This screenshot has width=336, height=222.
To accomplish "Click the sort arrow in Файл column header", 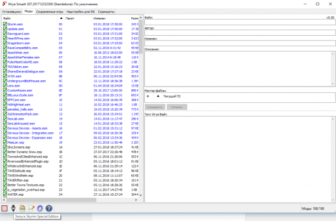I will (62, 18).
